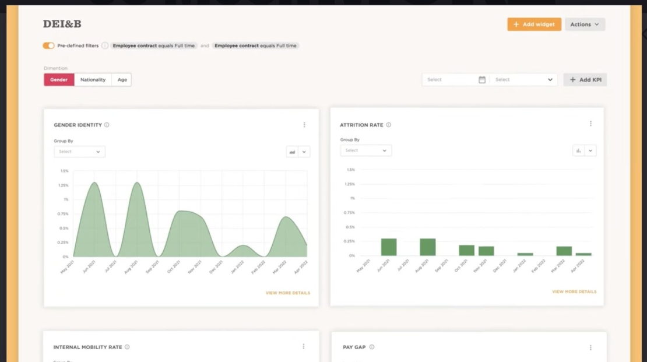Switch to the Age dimension tab

click(122, 79)
